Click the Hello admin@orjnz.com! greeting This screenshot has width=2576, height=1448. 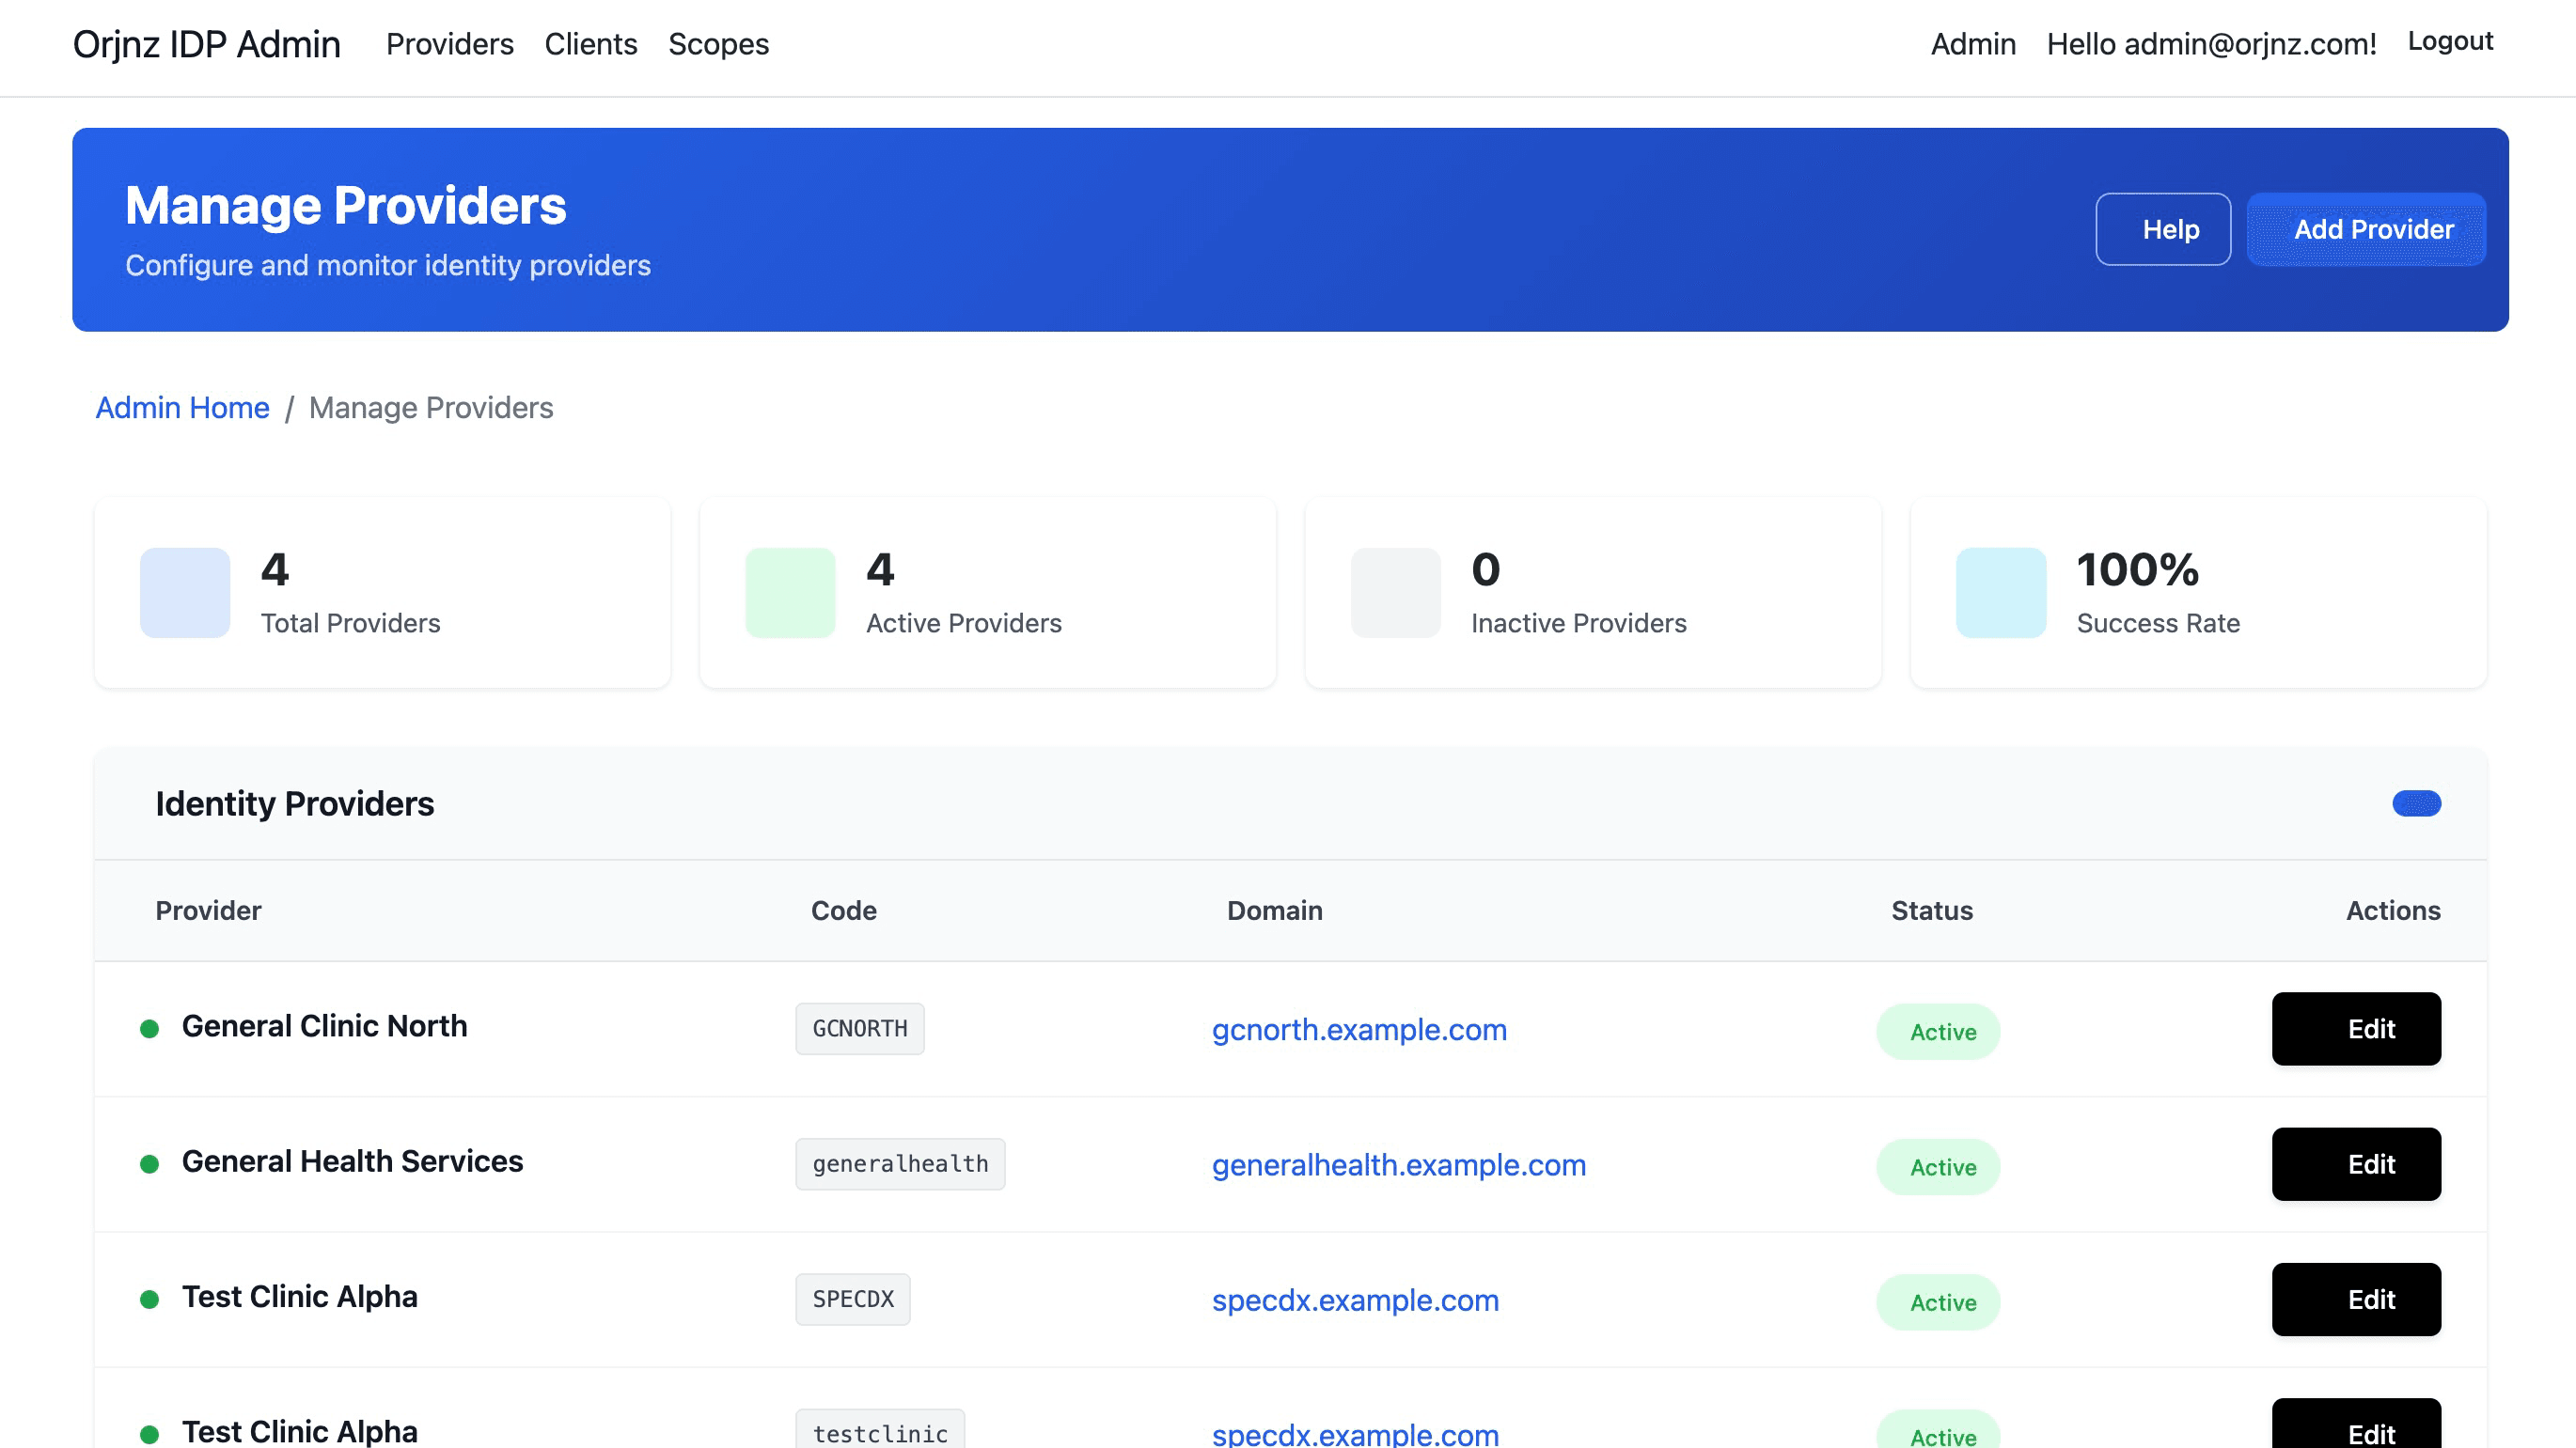click(2211, 44)
